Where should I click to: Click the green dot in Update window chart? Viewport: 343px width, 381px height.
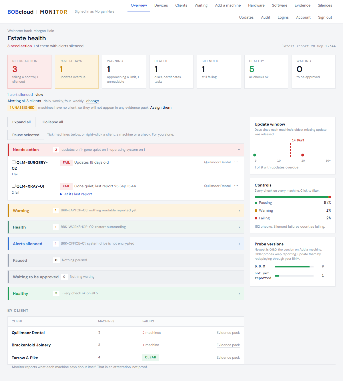[x=255, y=155]
